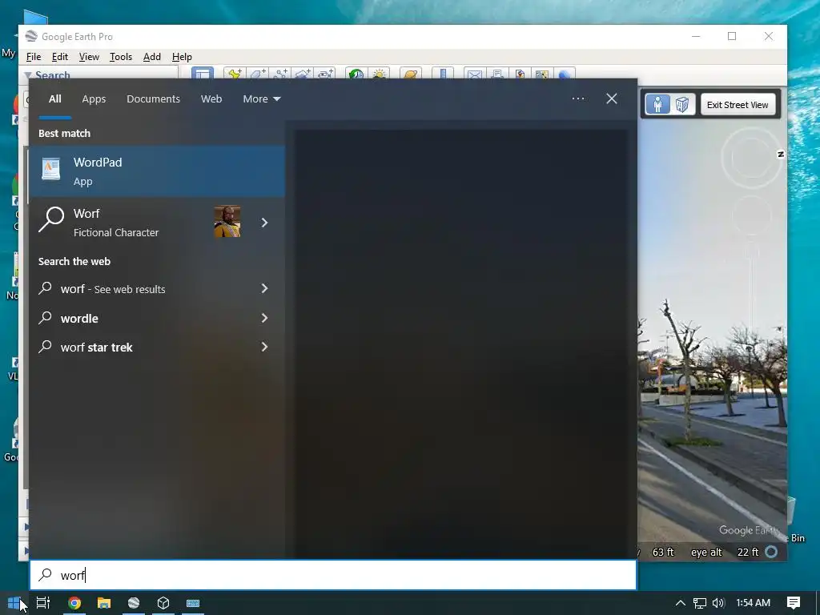Click the Add Image Overlay icon

point(303,73)
